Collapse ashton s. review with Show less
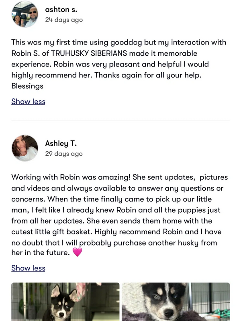241x321 pixels. click(x=28, y=102)
